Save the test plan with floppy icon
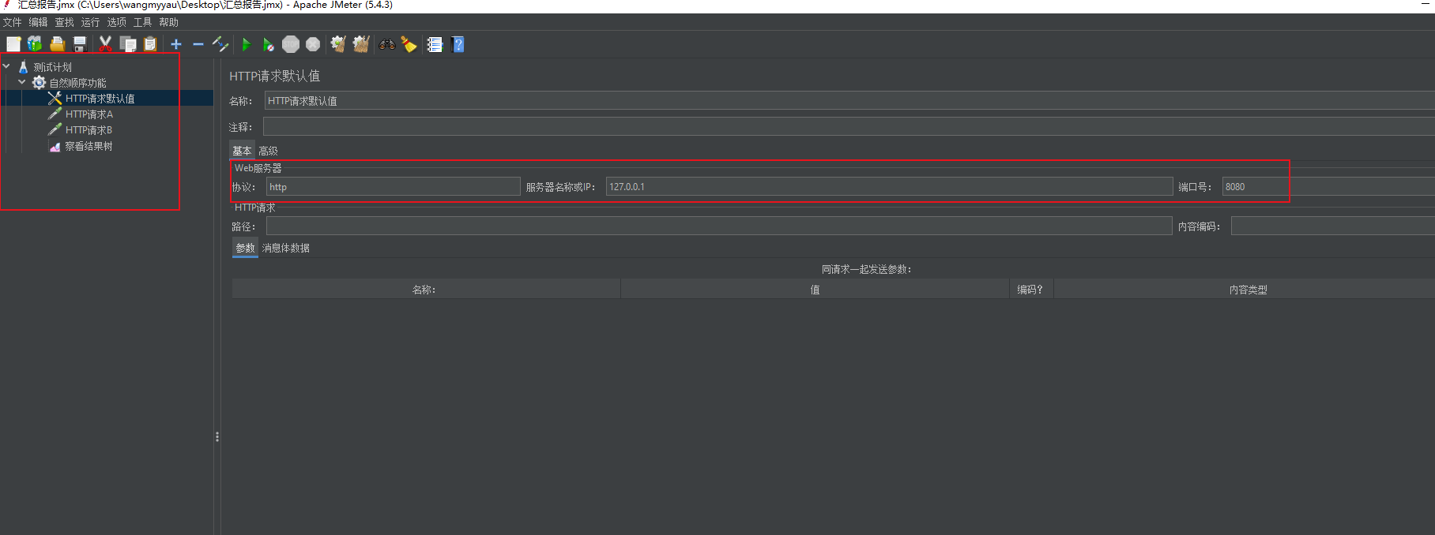 pos(79,44)
